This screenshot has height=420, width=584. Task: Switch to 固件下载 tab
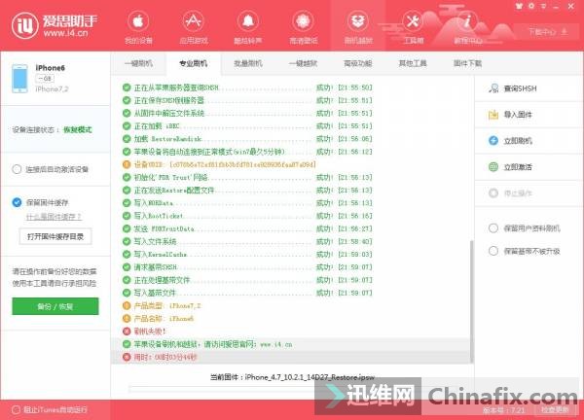click(x=467, y=63)
